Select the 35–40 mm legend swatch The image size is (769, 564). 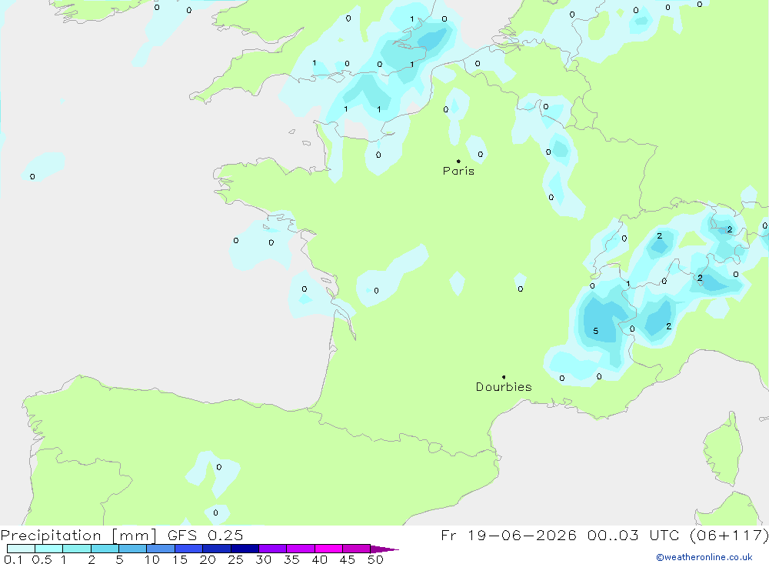[301, 549]
